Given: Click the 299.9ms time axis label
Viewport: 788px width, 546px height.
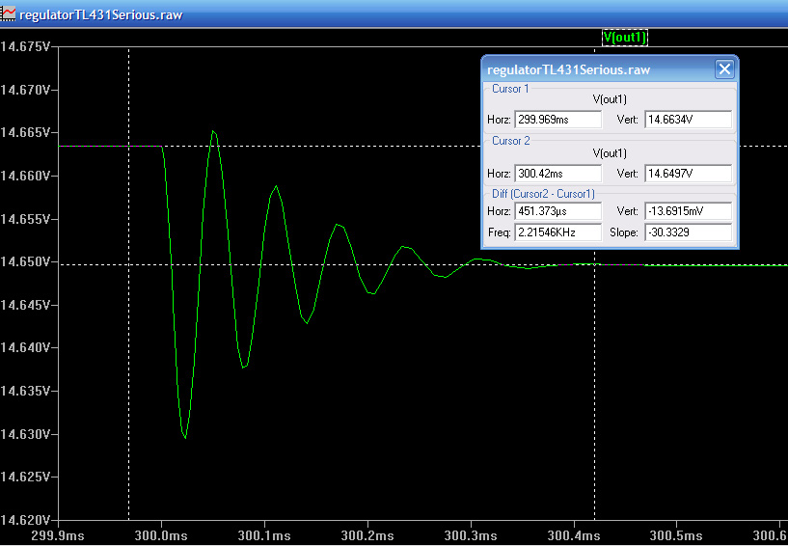Looking at the screenshot, I should [x=58, y=535].
